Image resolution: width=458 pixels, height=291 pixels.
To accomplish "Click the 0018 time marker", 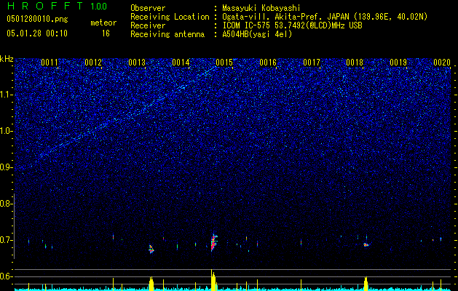I will [355, 63].
